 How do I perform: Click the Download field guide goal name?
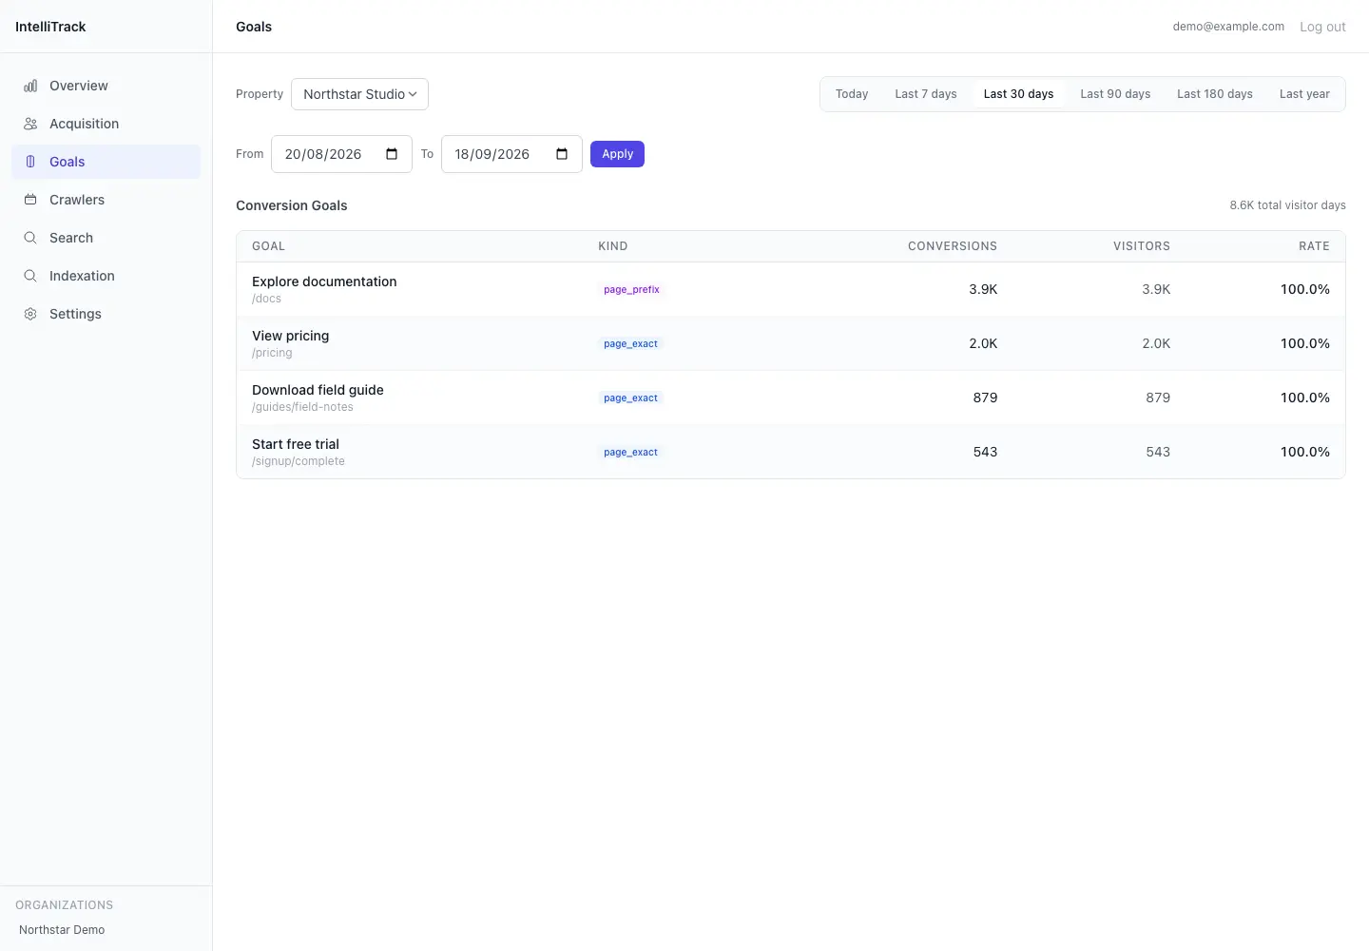(318, 390)
